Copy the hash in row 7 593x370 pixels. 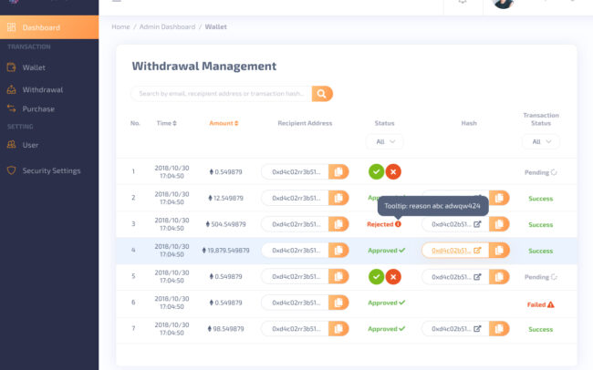[499, 329]
